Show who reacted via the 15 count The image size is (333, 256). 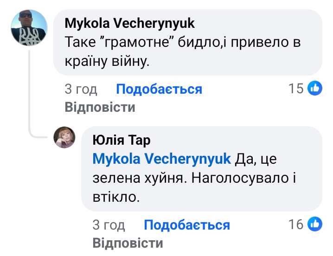pos(296,89)
